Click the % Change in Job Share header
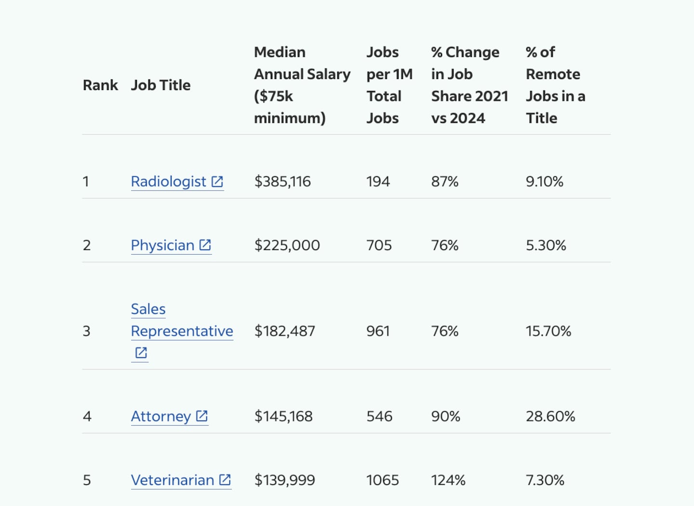 [469, 85]
